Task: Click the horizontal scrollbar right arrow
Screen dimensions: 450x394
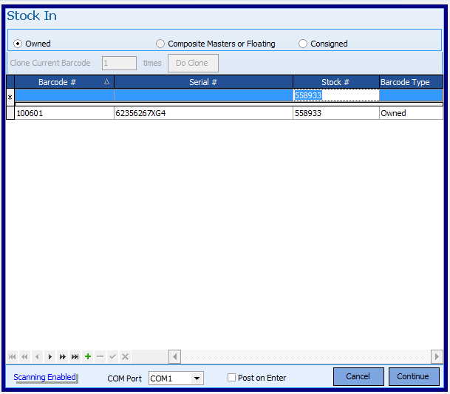Action: click(437, 357)
